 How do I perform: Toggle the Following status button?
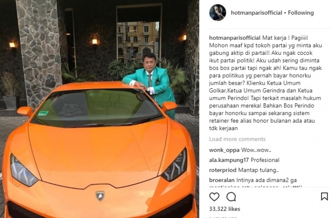pos(301,13)
